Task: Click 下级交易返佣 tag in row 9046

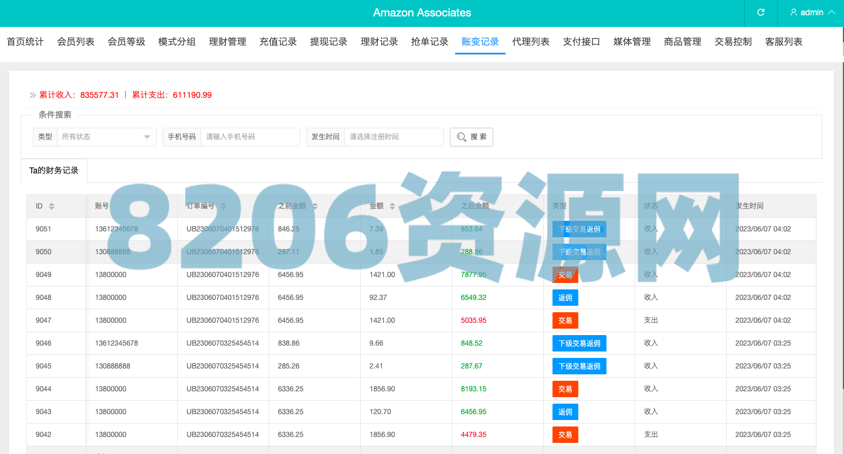Action: [x=579, y=343]
